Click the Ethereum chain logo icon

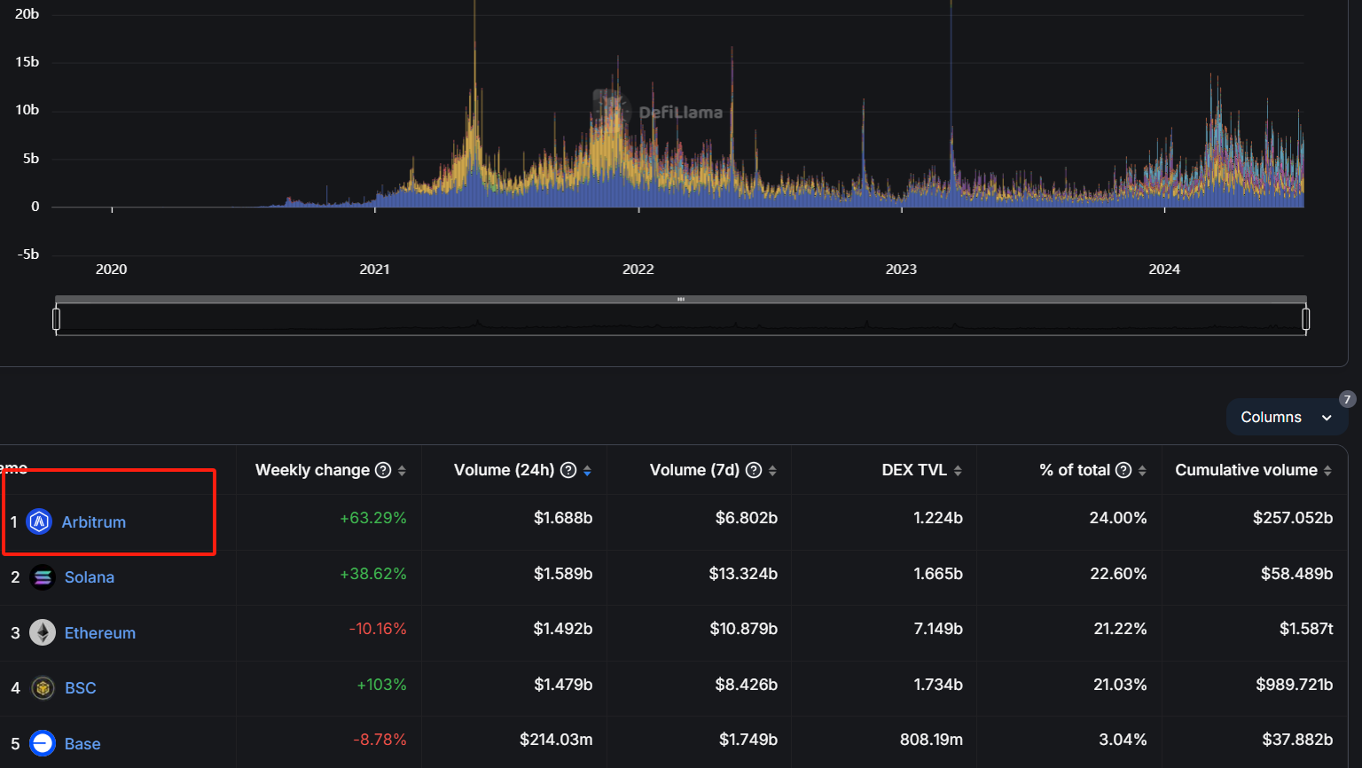43,632
